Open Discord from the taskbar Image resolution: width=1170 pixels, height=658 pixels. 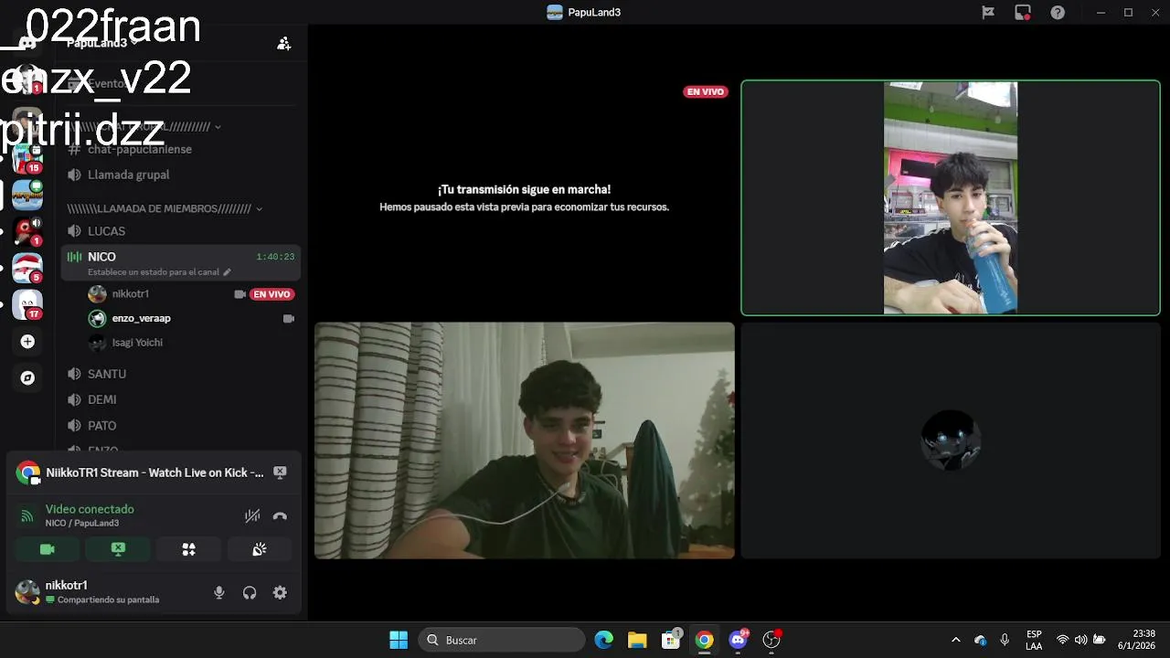coord(738,640)
